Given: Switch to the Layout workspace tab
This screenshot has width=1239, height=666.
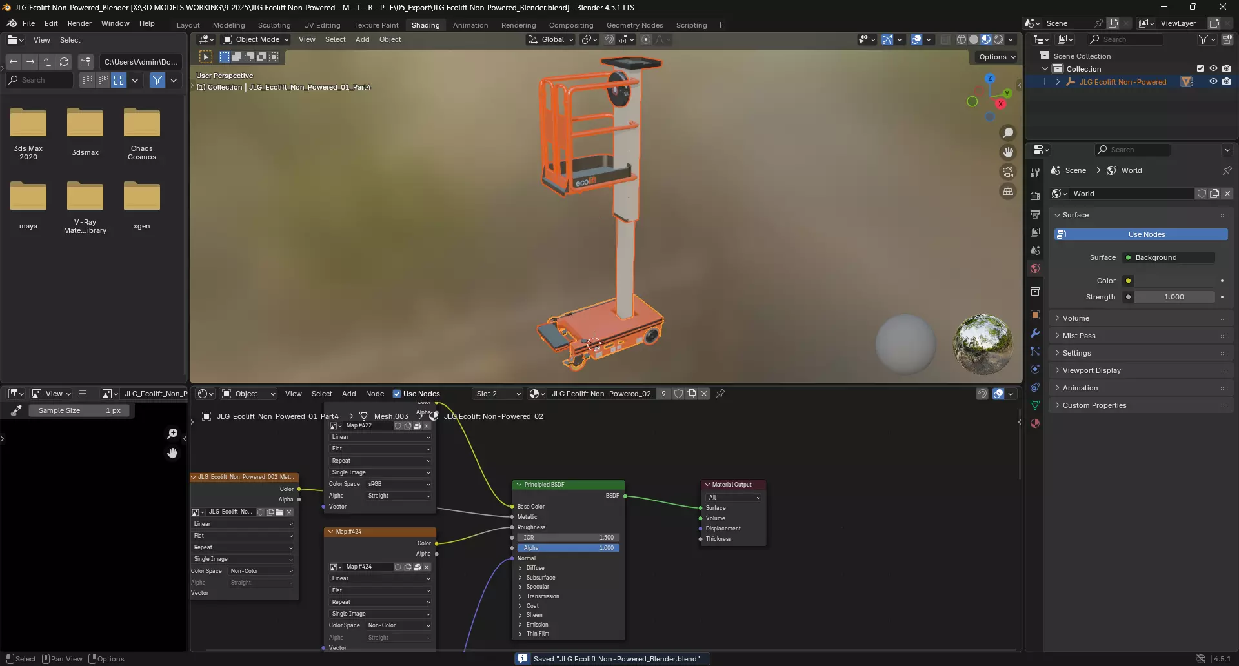Looking at the screenshot, I should tap(188, 25).
